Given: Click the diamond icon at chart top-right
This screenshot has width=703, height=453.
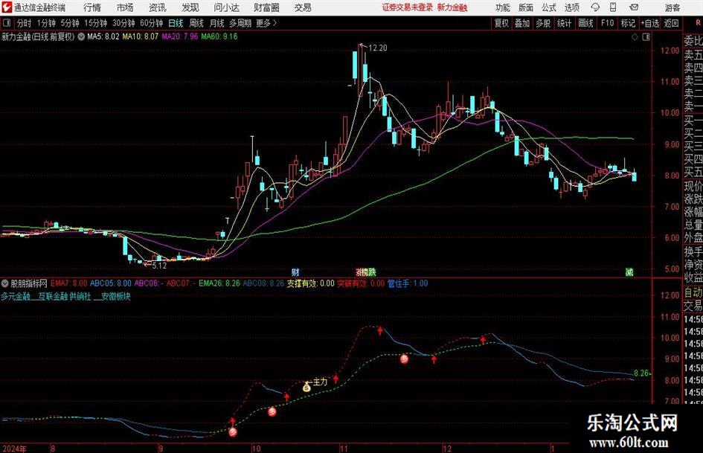Looking at the screenshot, I should [635, 37].
